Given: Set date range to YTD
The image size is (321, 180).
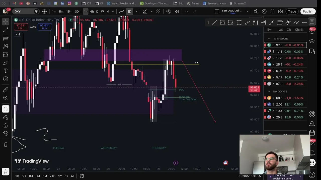Looking at the screenshot, I should (52, 176).
